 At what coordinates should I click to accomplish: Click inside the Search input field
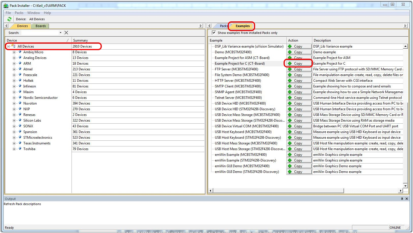(40, 32)
